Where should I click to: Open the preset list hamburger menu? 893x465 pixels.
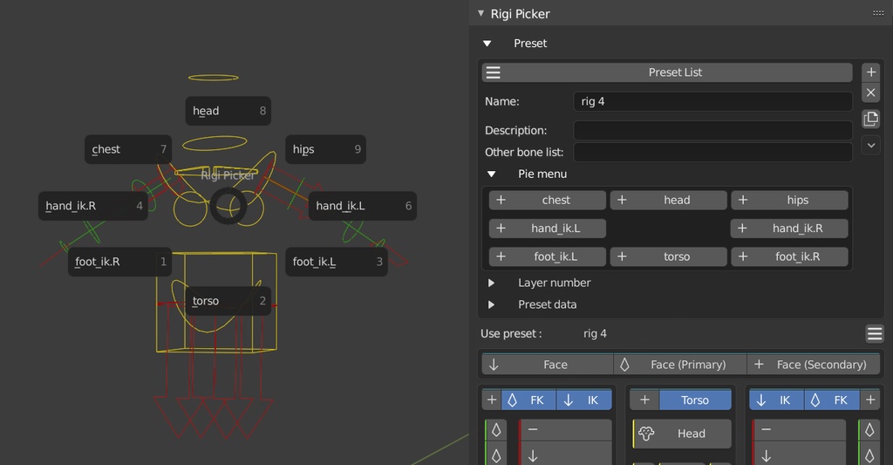(494, 72)
